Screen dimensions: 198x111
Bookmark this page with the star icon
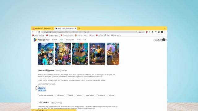point(143,32)
